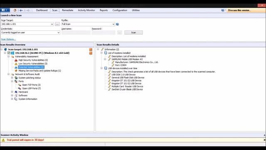Open the Activity Monitor tab
The image size is (266, 150).
tap(86, 10)
